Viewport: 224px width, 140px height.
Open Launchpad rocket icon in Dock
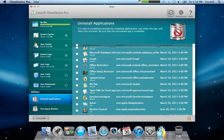[57, 131]
